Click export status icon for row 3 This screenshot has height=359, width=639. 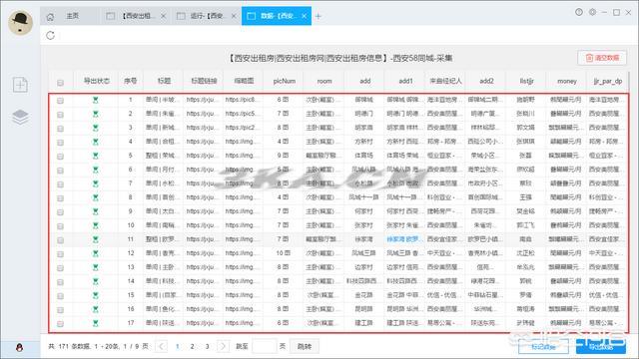tap(96, 128)
